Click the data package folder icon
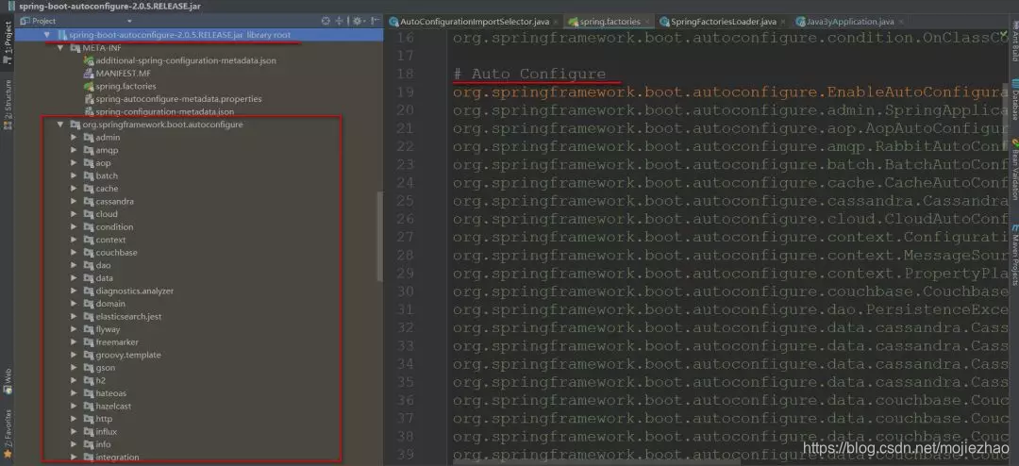Viewport: 1019px width, 466px height. pos(89,278)
